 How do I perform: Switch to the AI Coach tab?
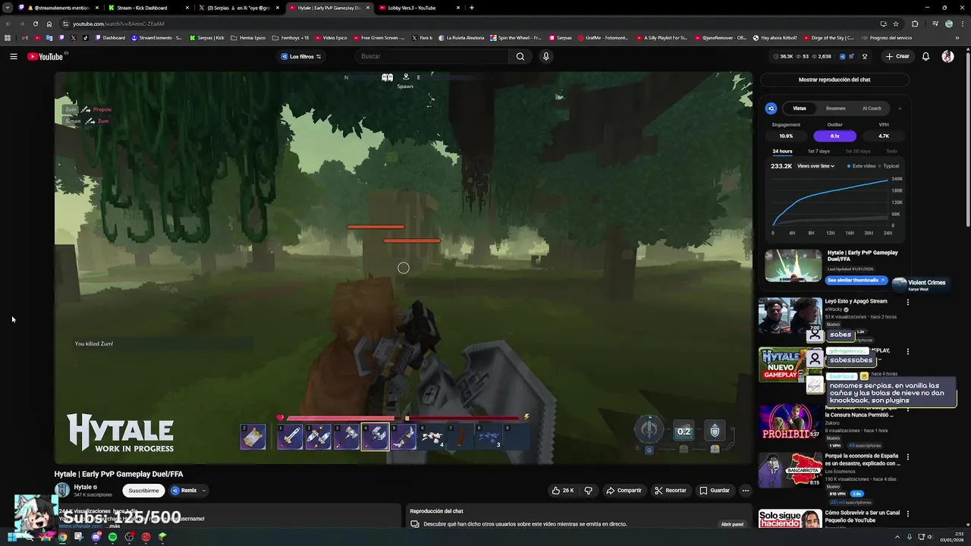coord(872,108)
